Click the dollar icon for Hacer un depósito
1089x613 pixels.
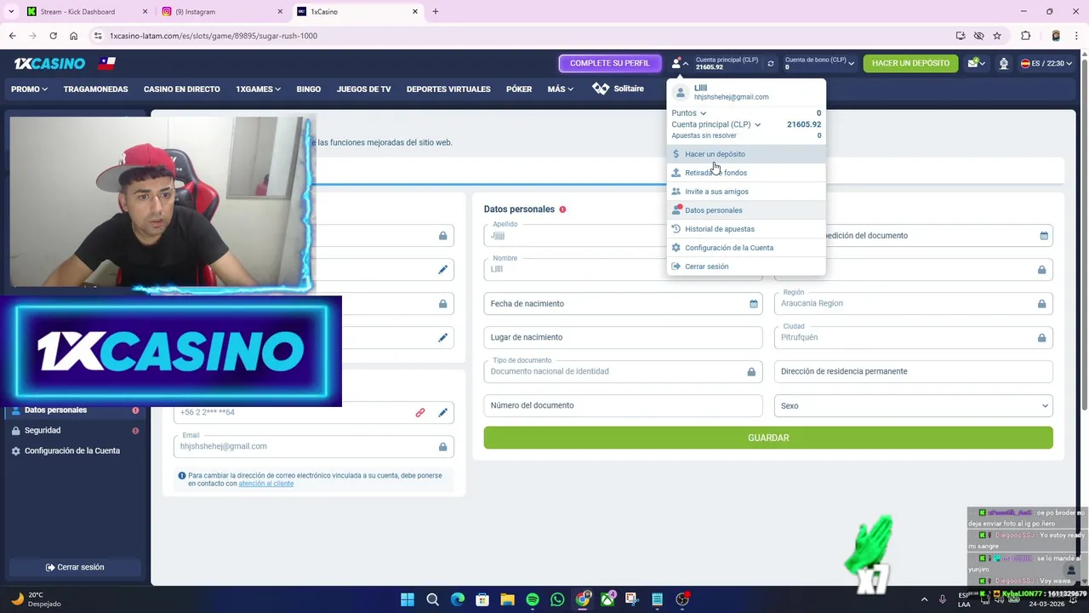coord(676,154)
